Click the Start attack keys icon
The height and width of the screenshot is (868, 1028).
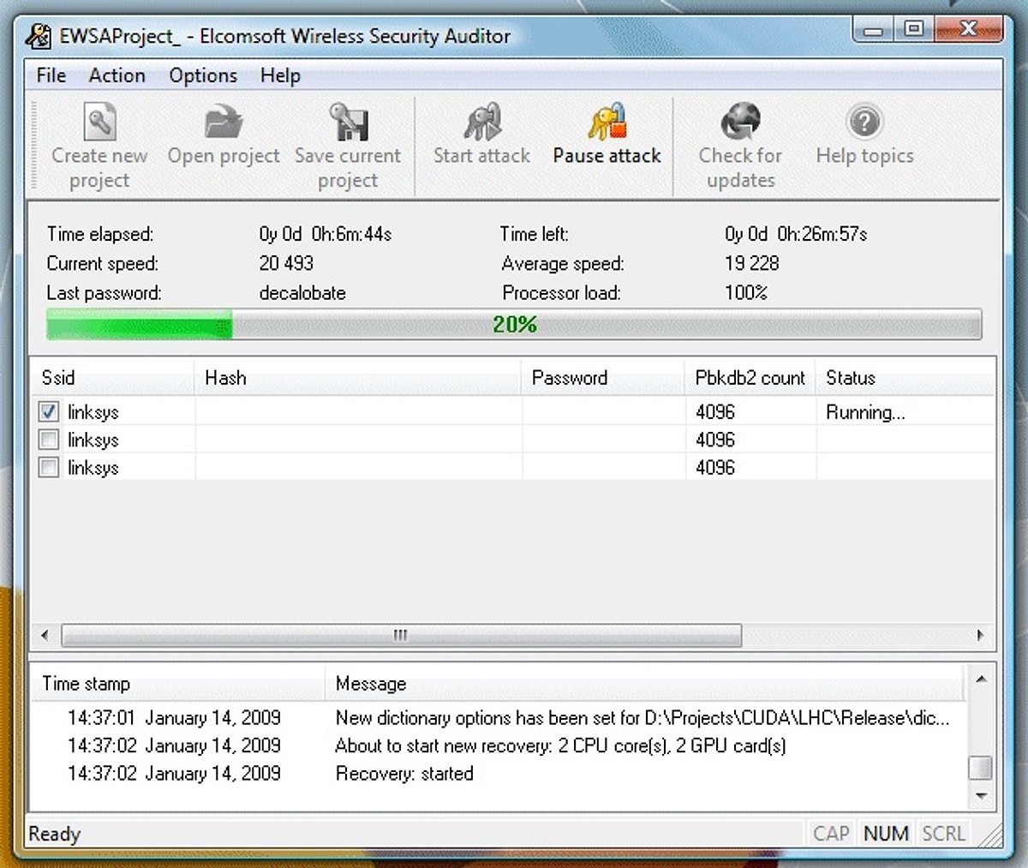481,123
